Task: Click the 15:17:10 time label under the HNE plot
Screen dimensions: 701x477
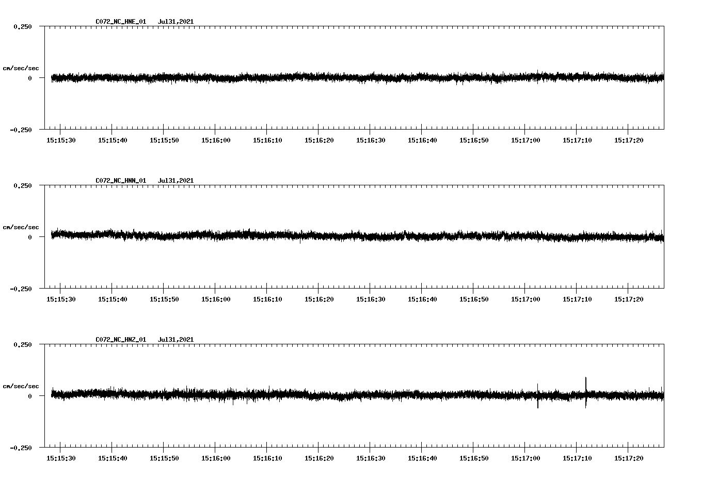Action: (x=577, y=140)
